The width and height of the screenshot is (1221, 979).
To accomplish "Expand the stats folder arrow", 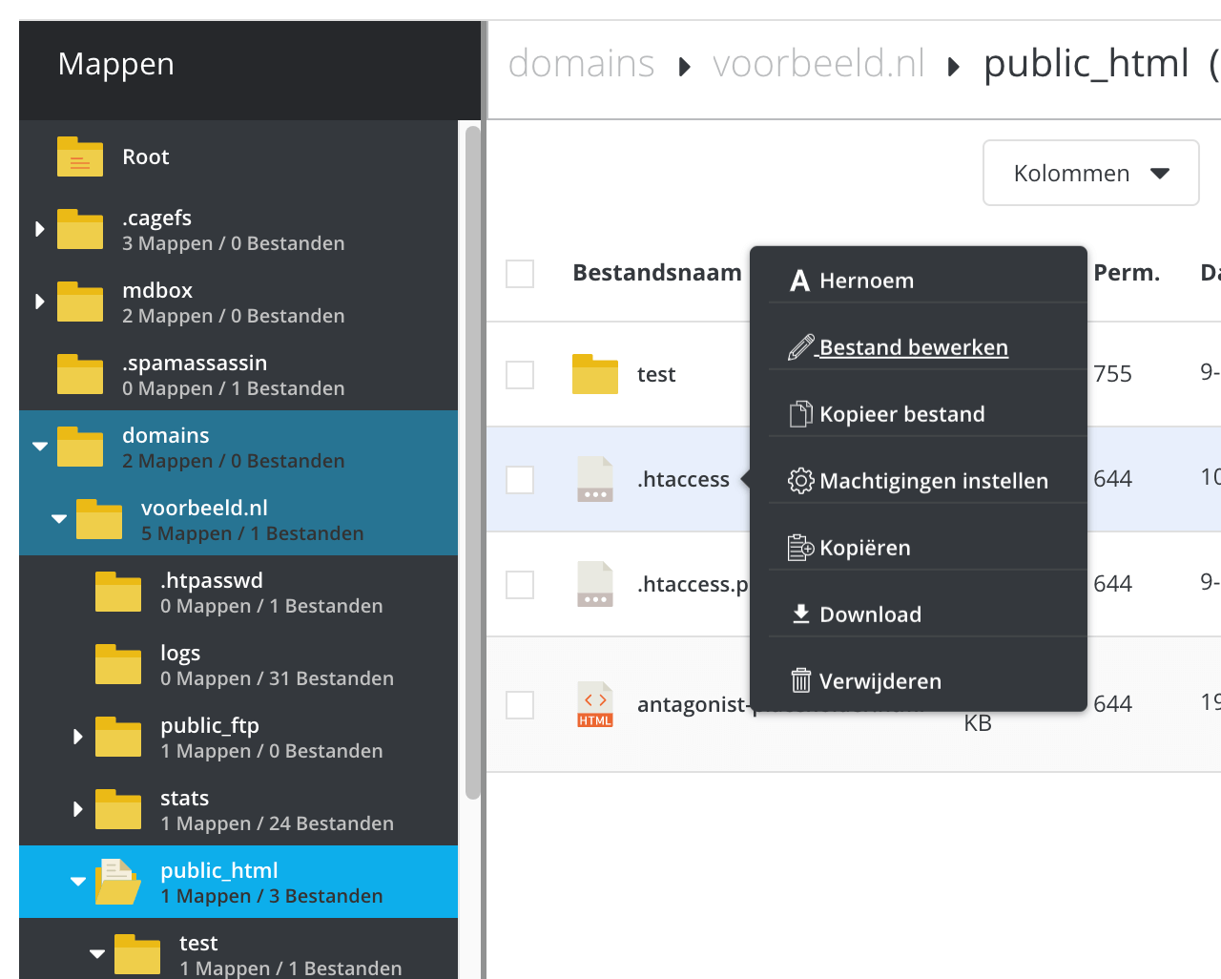I will [x=77, y=809].
